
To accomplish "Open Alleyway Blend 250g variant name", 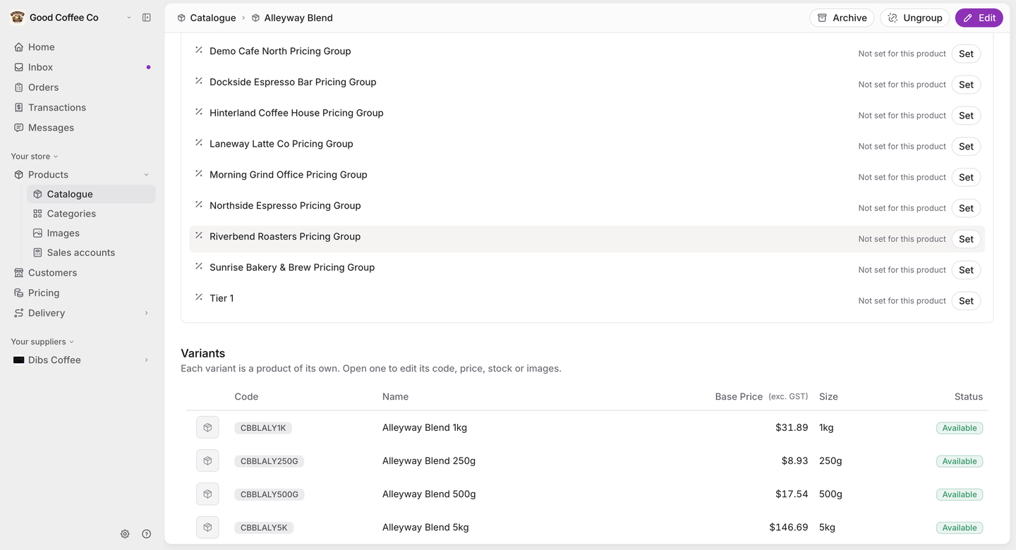I will pos(429,460).
